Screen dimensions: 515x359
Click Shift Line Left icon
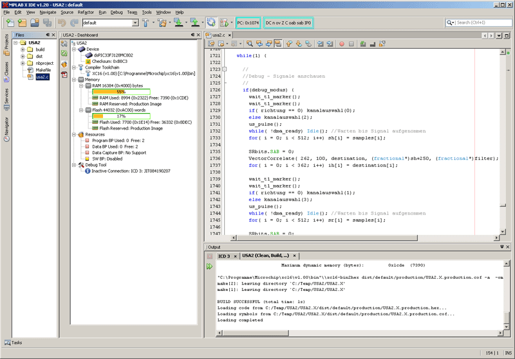(320, 44)
